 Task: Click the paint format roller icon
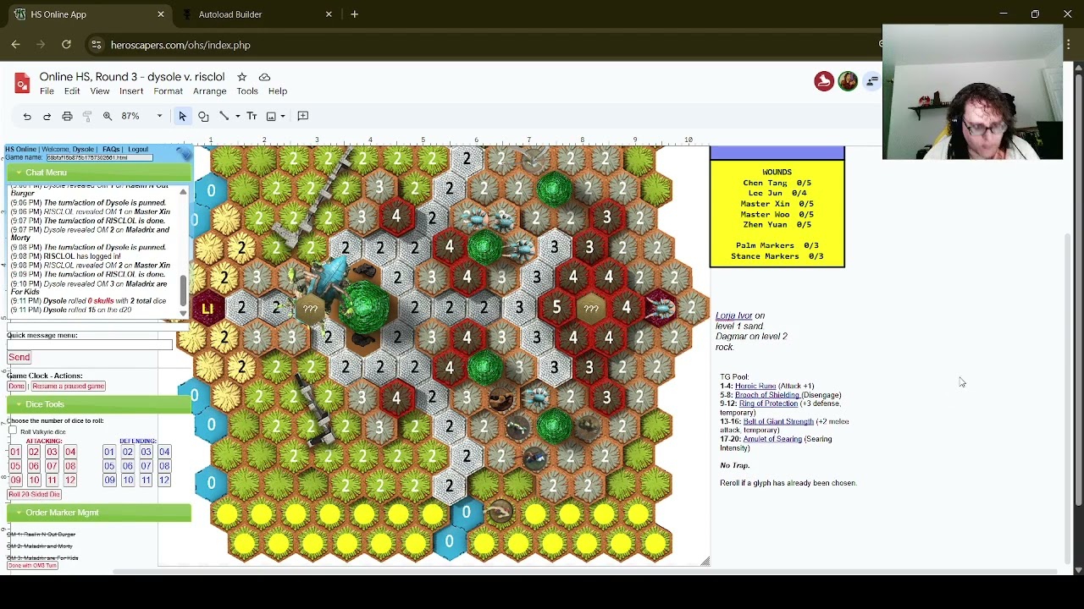86,116
